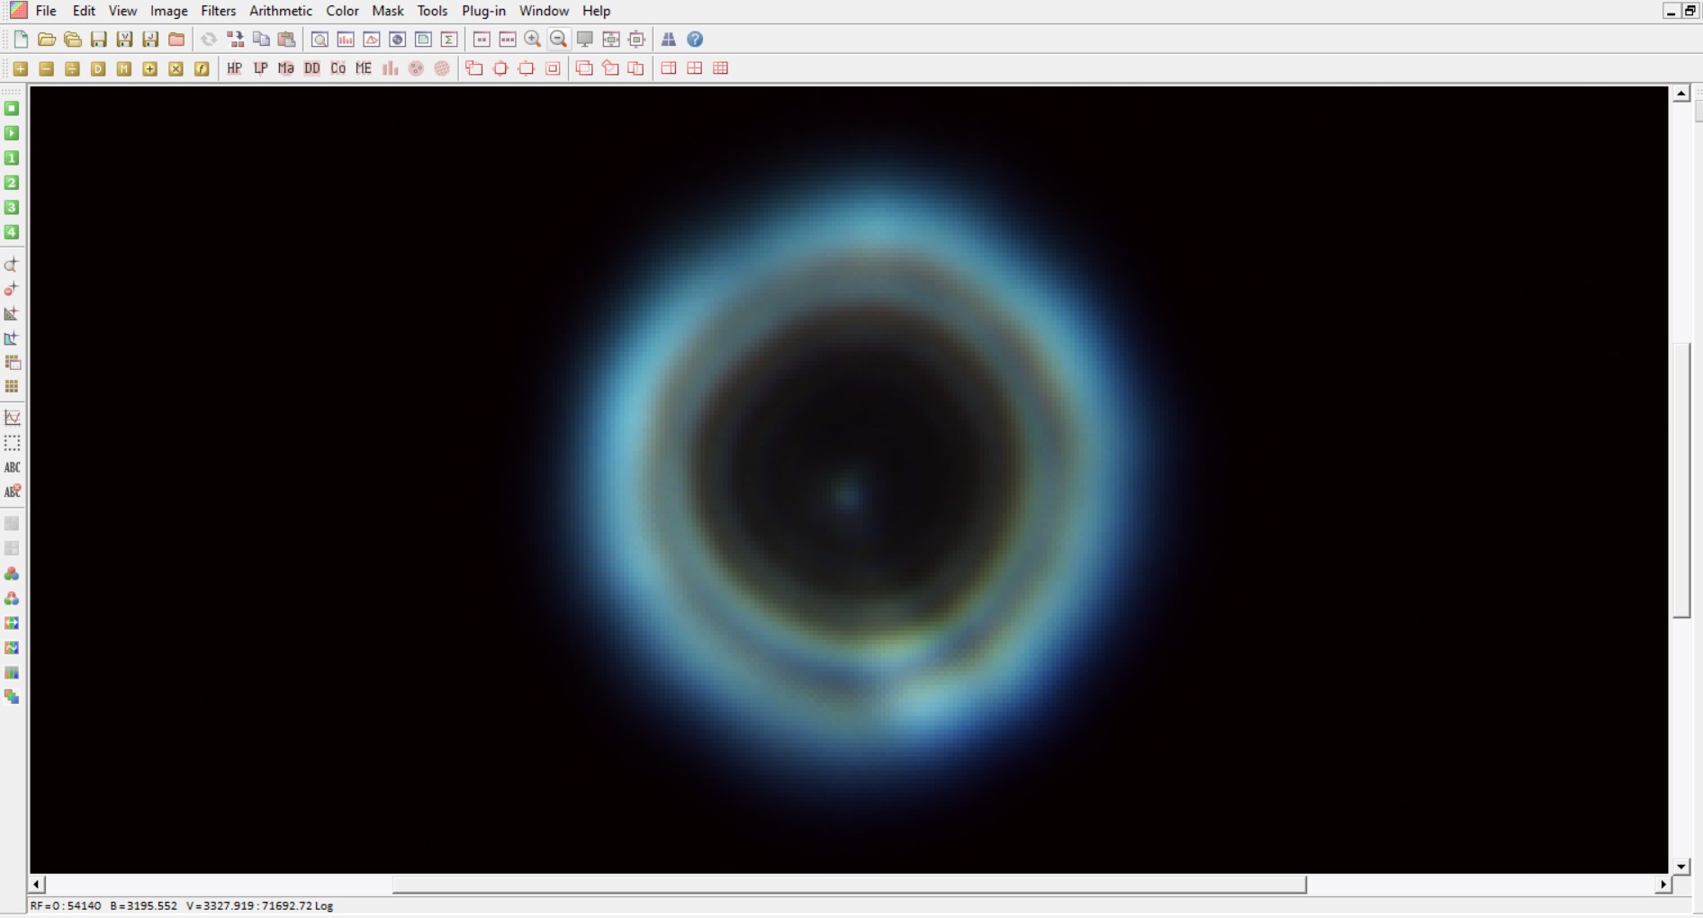Zoom out with magnifier minus icon
Image resolution: width=1703 pixels, height=918 pixels.
tap(558, 40)
